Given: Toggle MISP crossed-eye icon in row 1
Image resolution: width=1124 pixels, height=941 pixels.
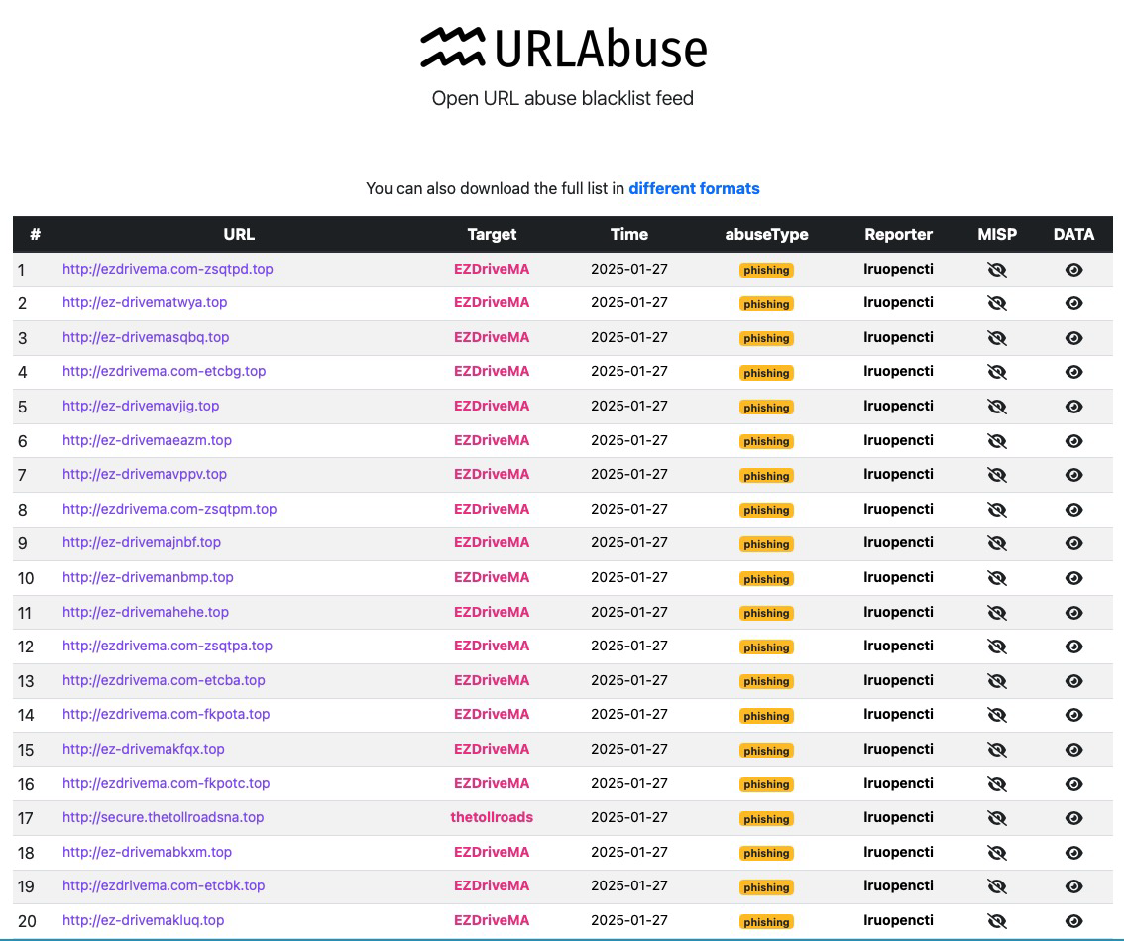Looking at the screenshot, I should pos(997,270).
